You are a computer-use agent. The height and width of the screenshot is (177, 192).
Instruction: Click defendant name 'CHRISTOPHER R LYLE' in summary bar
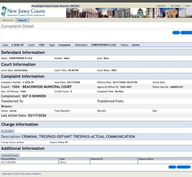[104, 45]
